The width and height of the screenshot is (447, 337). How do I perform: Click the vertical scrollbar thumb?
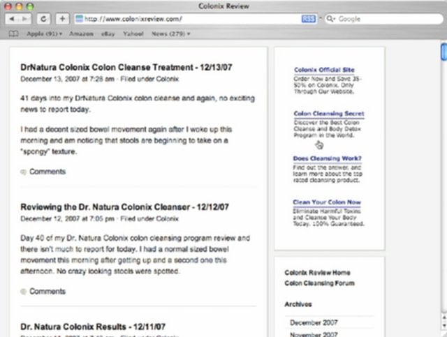pos(444,52)
